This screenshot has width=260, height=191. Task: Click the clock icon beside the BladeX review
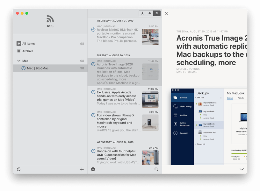[x=93, y=30]
